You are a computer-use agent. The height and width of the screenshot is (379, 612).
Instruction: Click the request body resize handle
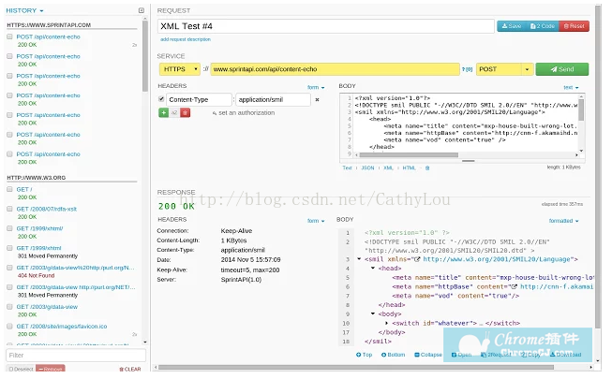tap(469, 161)
